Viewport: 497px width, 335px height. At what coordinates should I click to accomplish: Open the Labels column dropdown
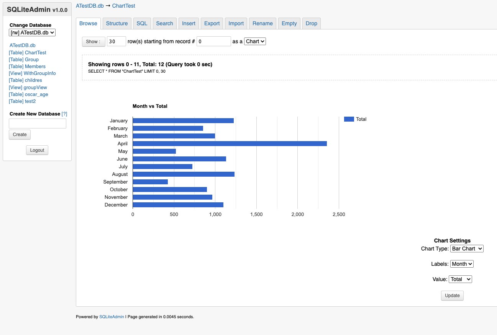(462, 264)
